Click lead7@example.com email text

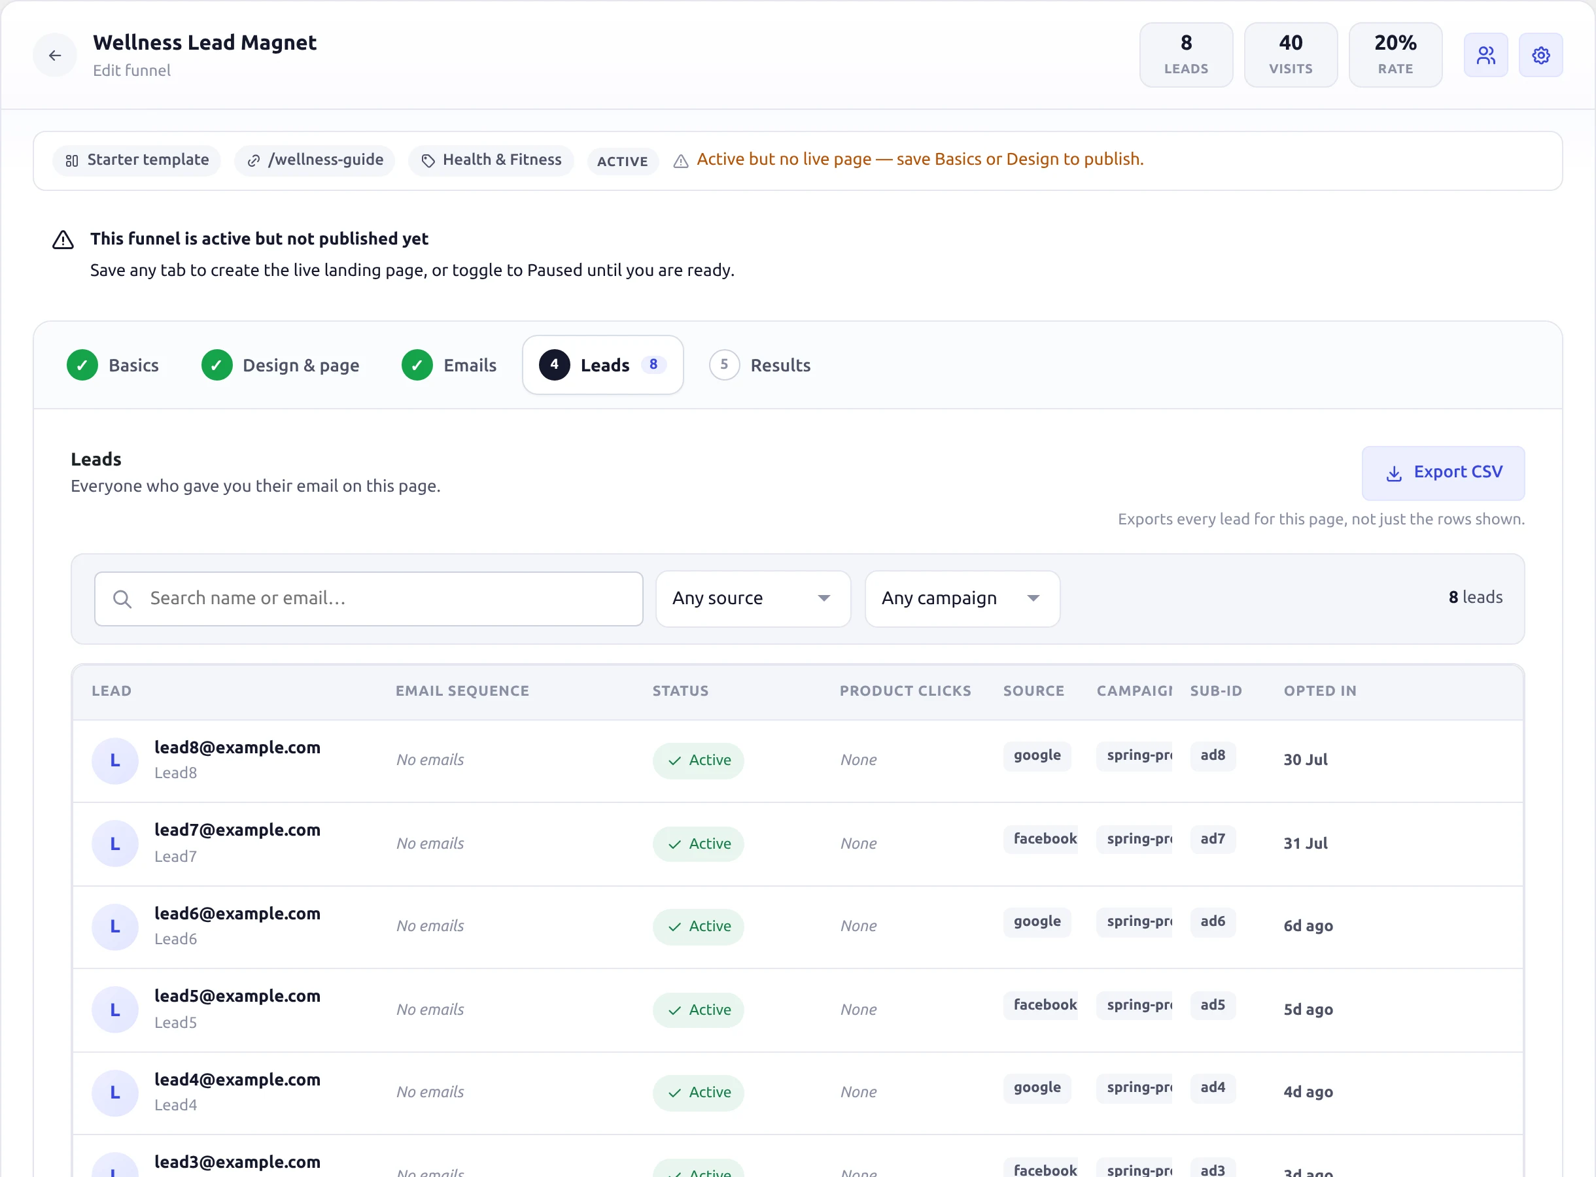pos(237,830)
